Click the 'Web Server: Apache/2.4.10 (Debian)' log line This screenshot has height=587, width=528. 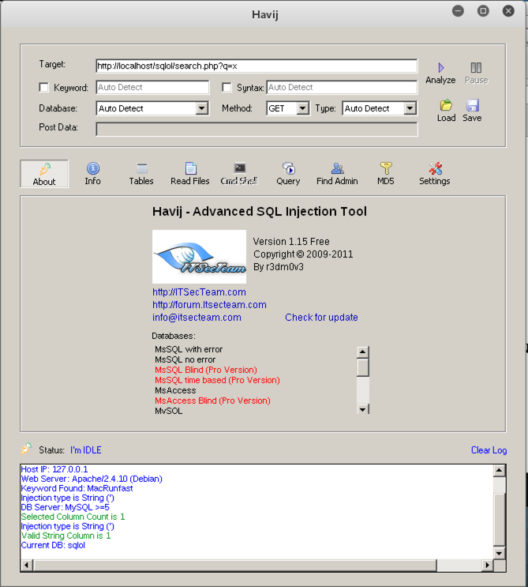point(92,479)
